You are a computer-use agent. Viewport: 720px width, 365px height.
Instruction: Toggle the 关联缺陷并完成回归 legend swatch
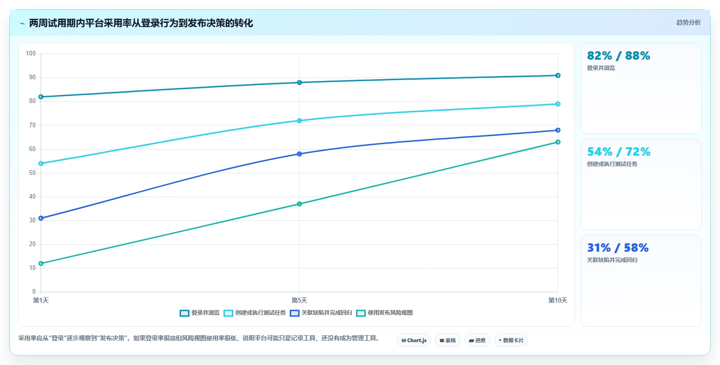[294, 313]
